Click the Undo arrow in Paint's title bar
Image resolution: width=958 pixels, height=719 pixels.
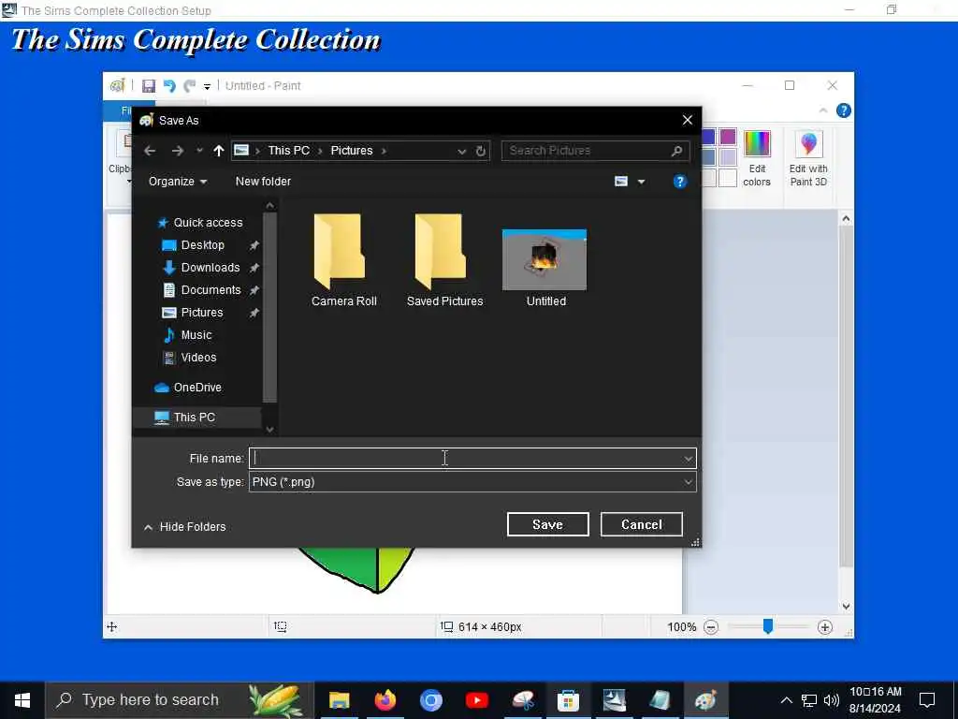click(x=169, y=86)
